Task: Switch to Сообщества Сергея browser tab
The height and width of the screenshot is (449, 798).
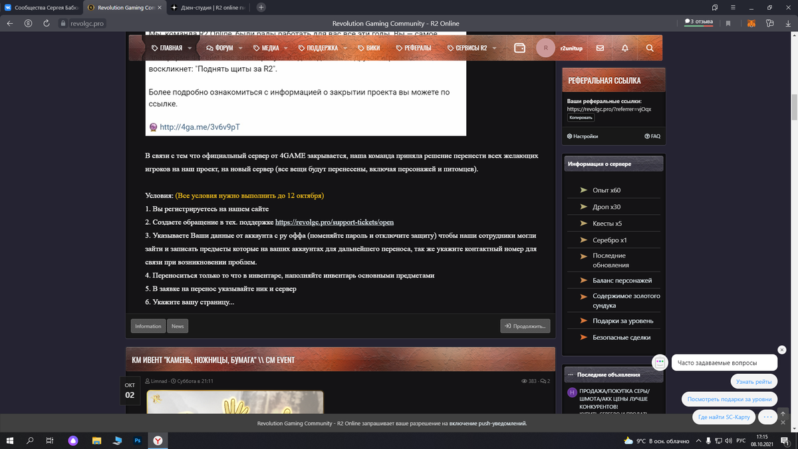Action: click(43, 7)
